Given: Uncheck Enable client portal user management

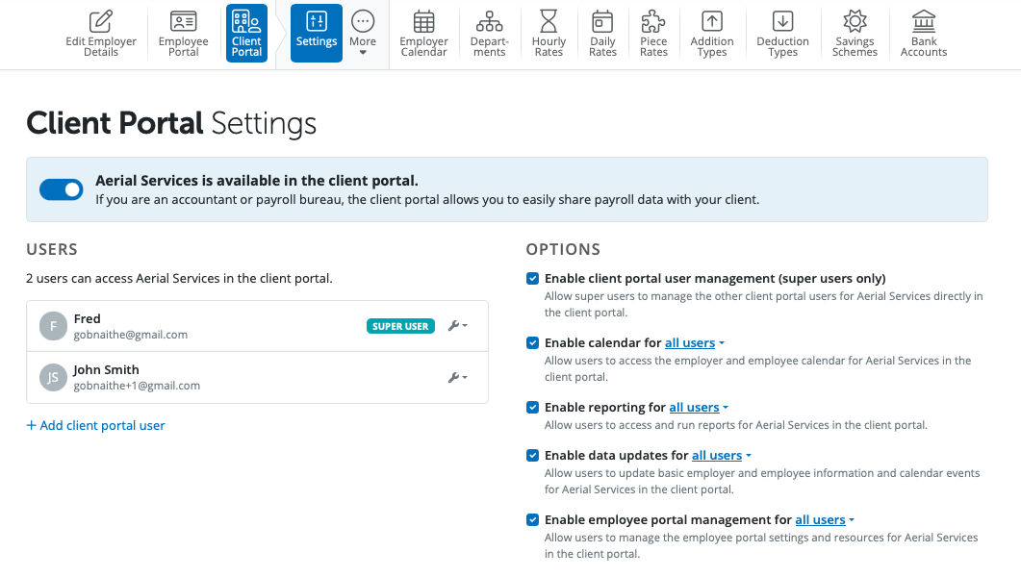Looking at the screenshot, I should click(533, 279).
